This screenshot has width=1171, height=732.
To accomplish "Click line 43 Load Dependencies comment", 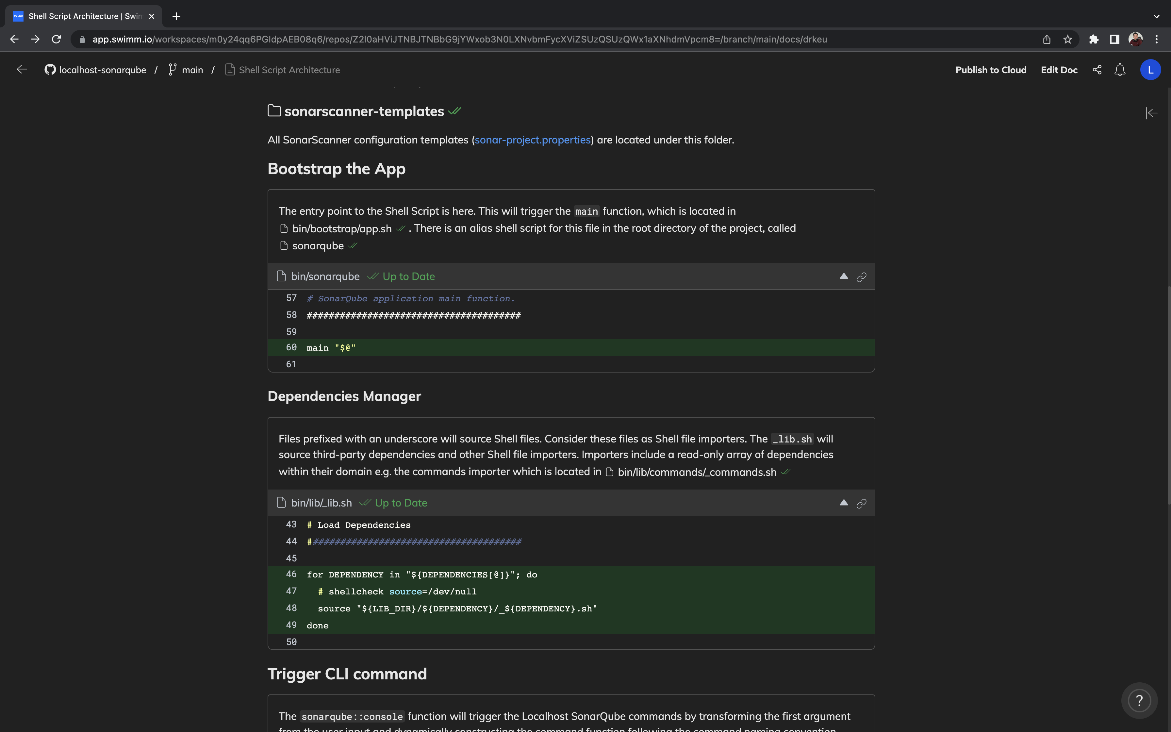I will [358, 525].
